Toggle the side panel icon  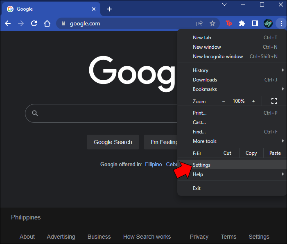tap(255, 23)
